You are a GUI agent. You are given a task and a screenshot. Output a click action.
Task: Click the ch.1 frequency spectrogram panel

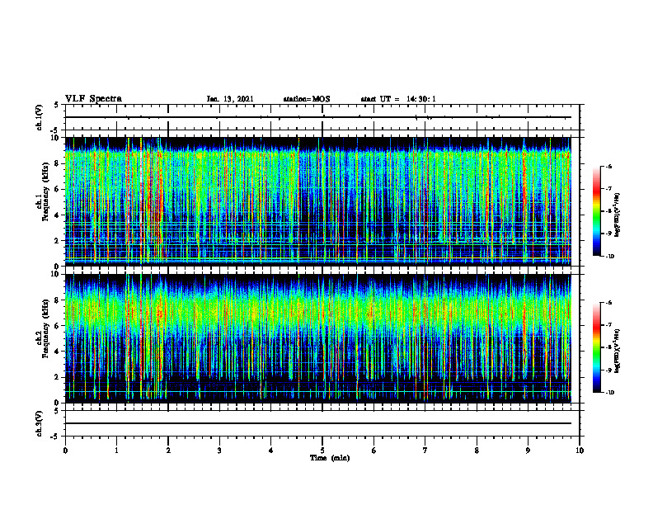tap(322, 201)
